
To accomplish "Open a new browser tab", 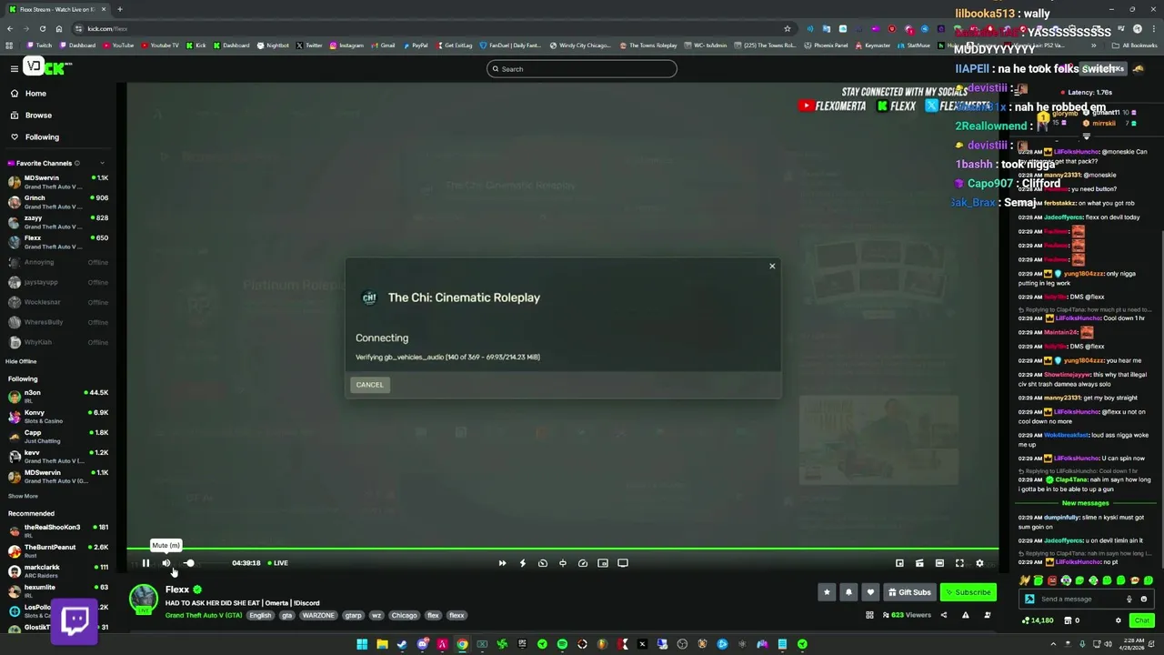I will (x=120, y=9).
